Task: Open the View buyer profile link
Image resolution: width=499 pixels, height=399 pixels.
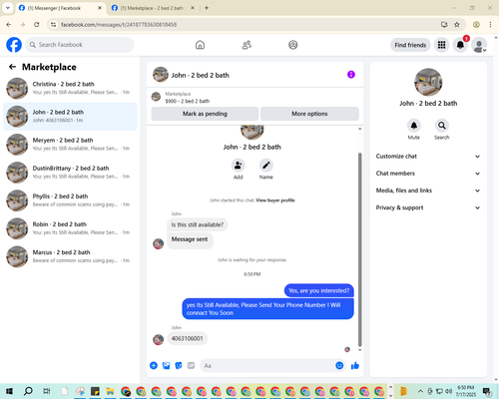Action: point(275,200)
